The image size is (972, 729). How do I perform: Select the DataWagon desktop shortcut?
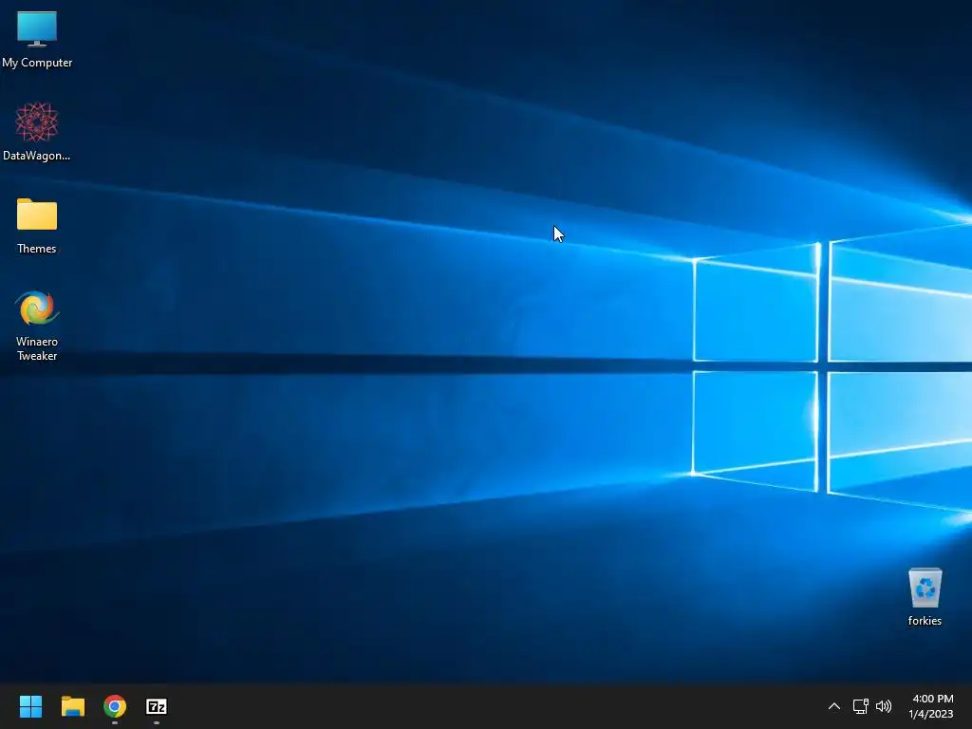(37, 131)
